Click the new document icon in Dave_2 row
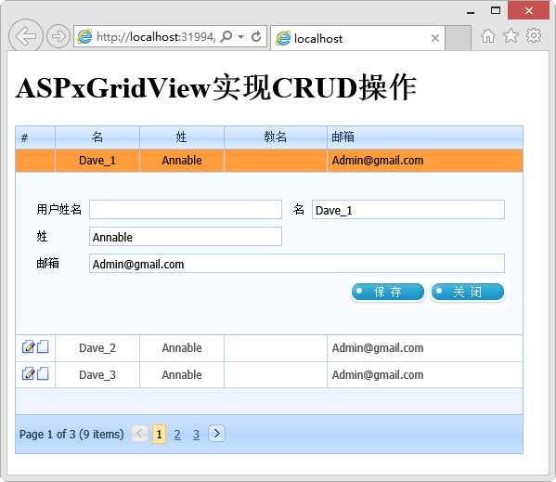 [x=43, y=346]
